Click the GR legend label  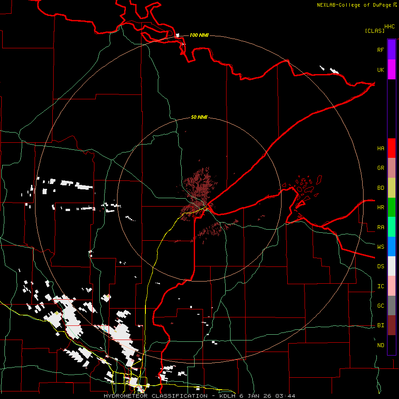point(380,168)
